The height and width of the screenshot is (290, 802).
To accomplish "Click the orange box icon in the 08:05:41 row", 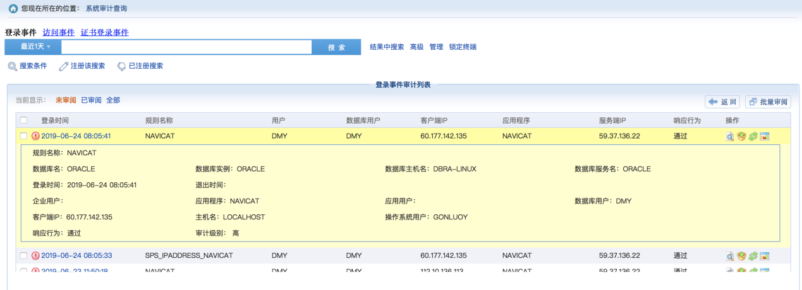I will point(741,136).
